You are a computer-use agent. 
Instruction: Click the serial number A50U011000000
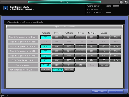(x=113, y=6)
